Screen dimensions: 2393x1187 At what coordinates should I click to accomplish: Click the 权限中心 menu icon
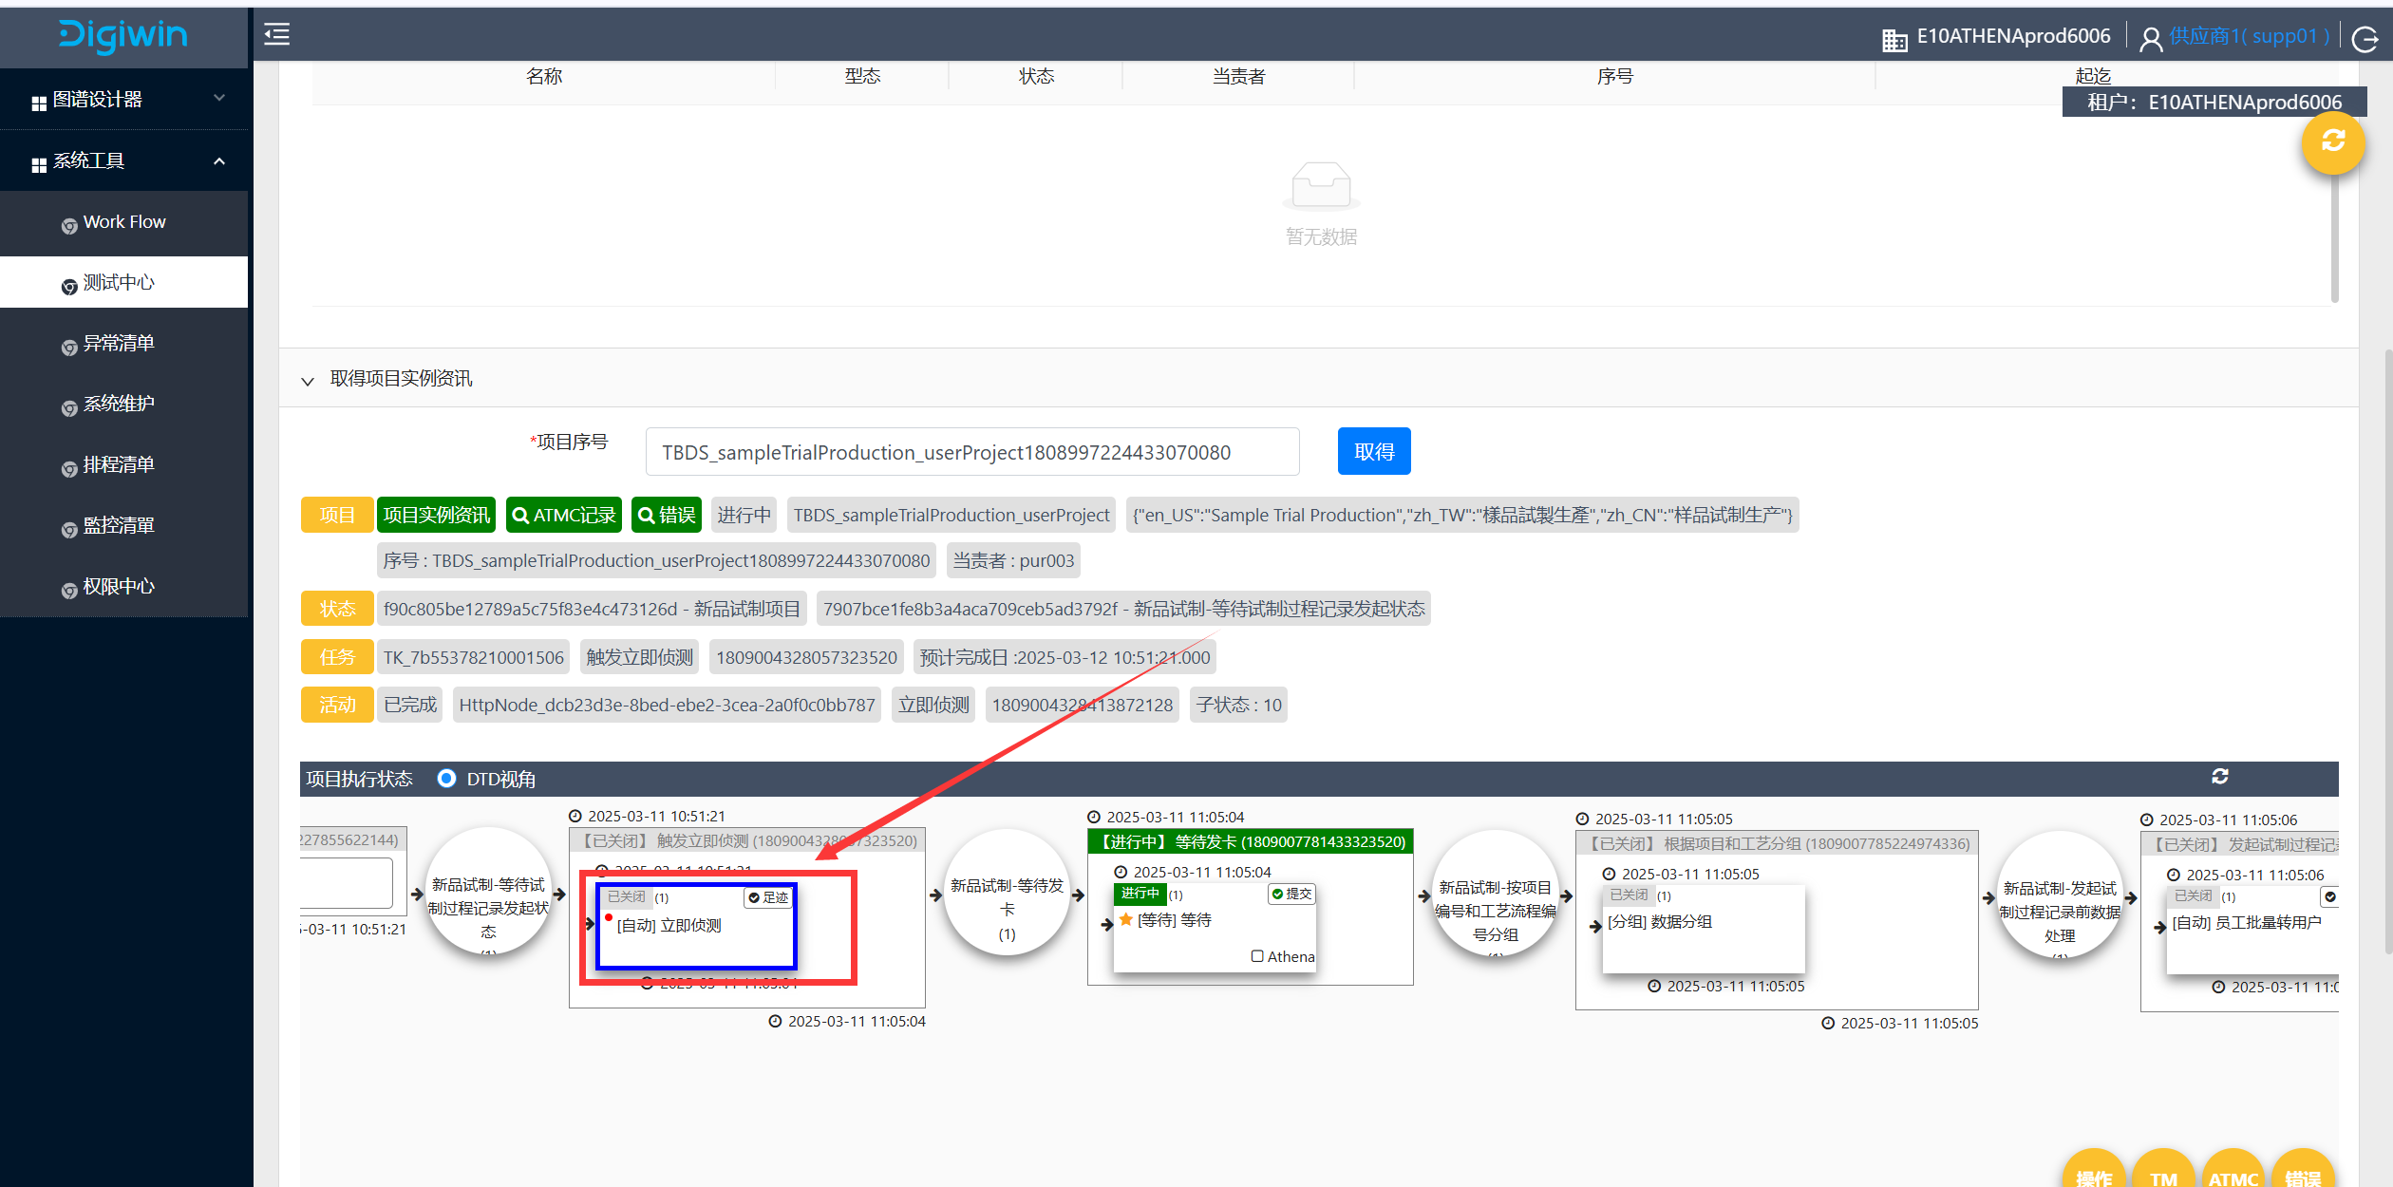[69, 590]
